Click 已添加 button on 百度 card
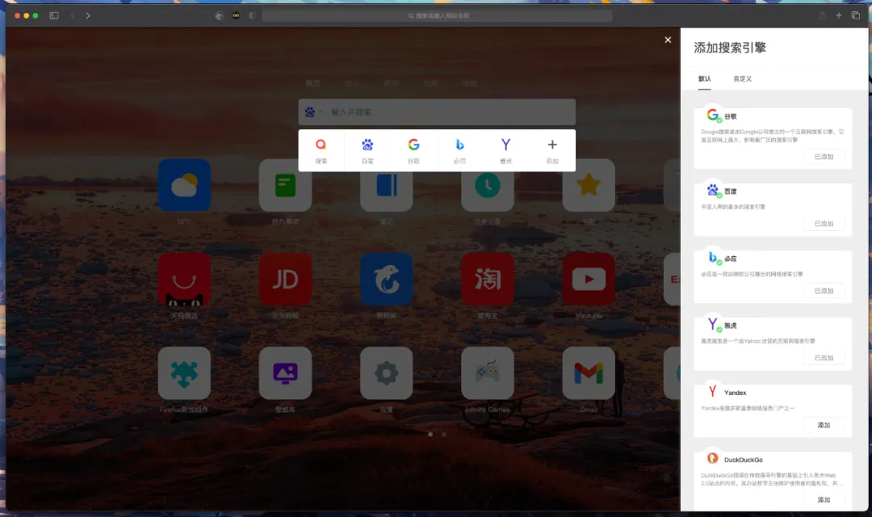 click(824, 223)
